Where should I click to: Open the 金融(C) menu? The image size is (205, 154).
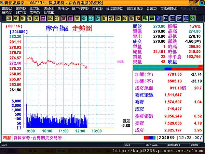[x=151, y=9]
